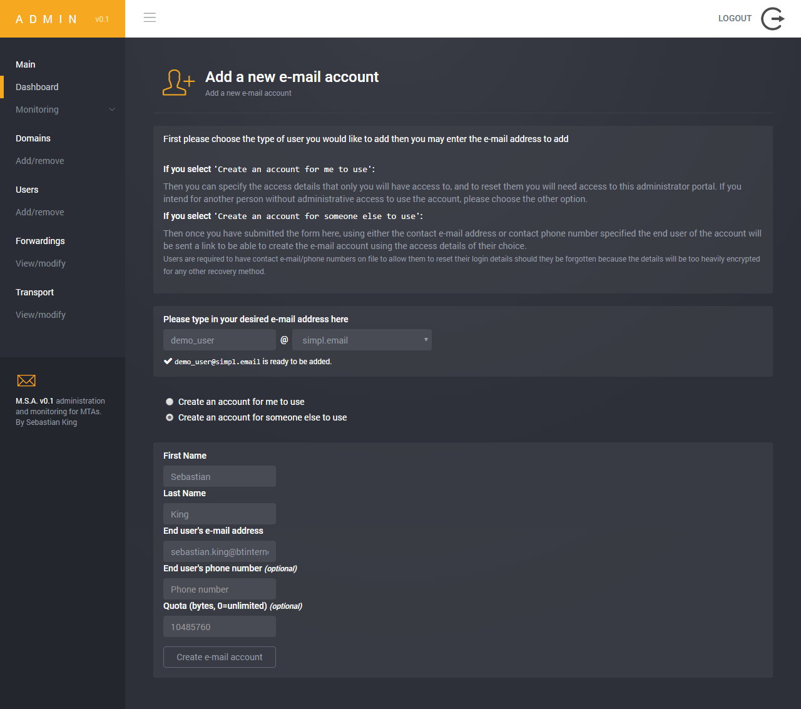Click the Quota bytes input field
The width and height of the screenshot is (801, 709).
pyautogui.click(x=219, y=626)
